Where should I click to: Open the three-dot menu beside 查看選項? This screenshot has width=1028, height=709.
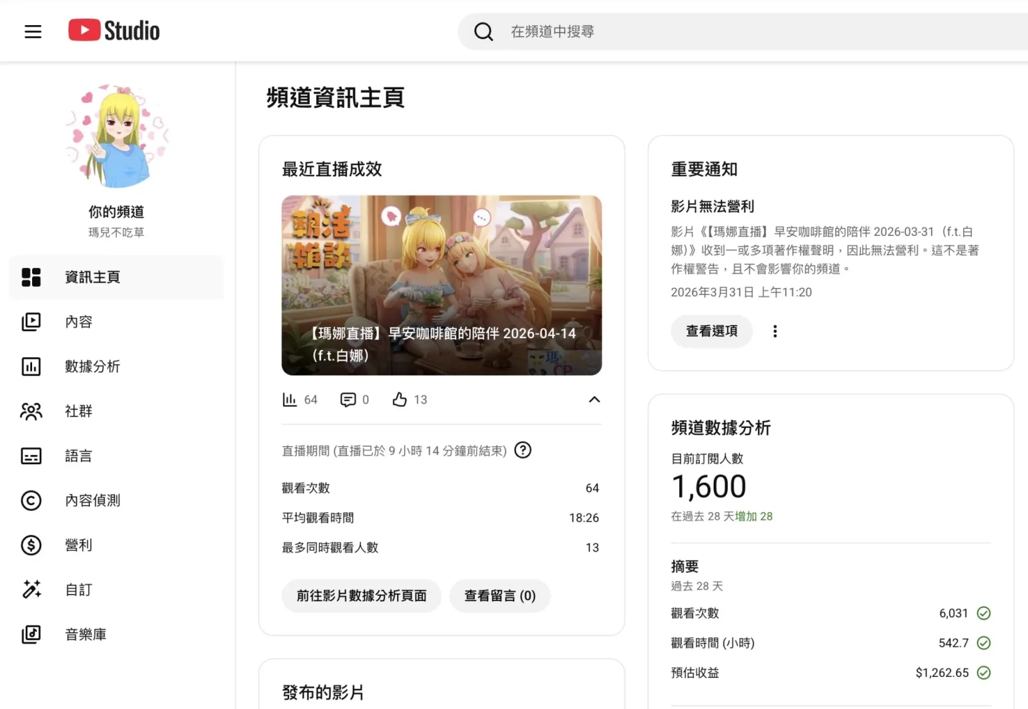(775, 331)
